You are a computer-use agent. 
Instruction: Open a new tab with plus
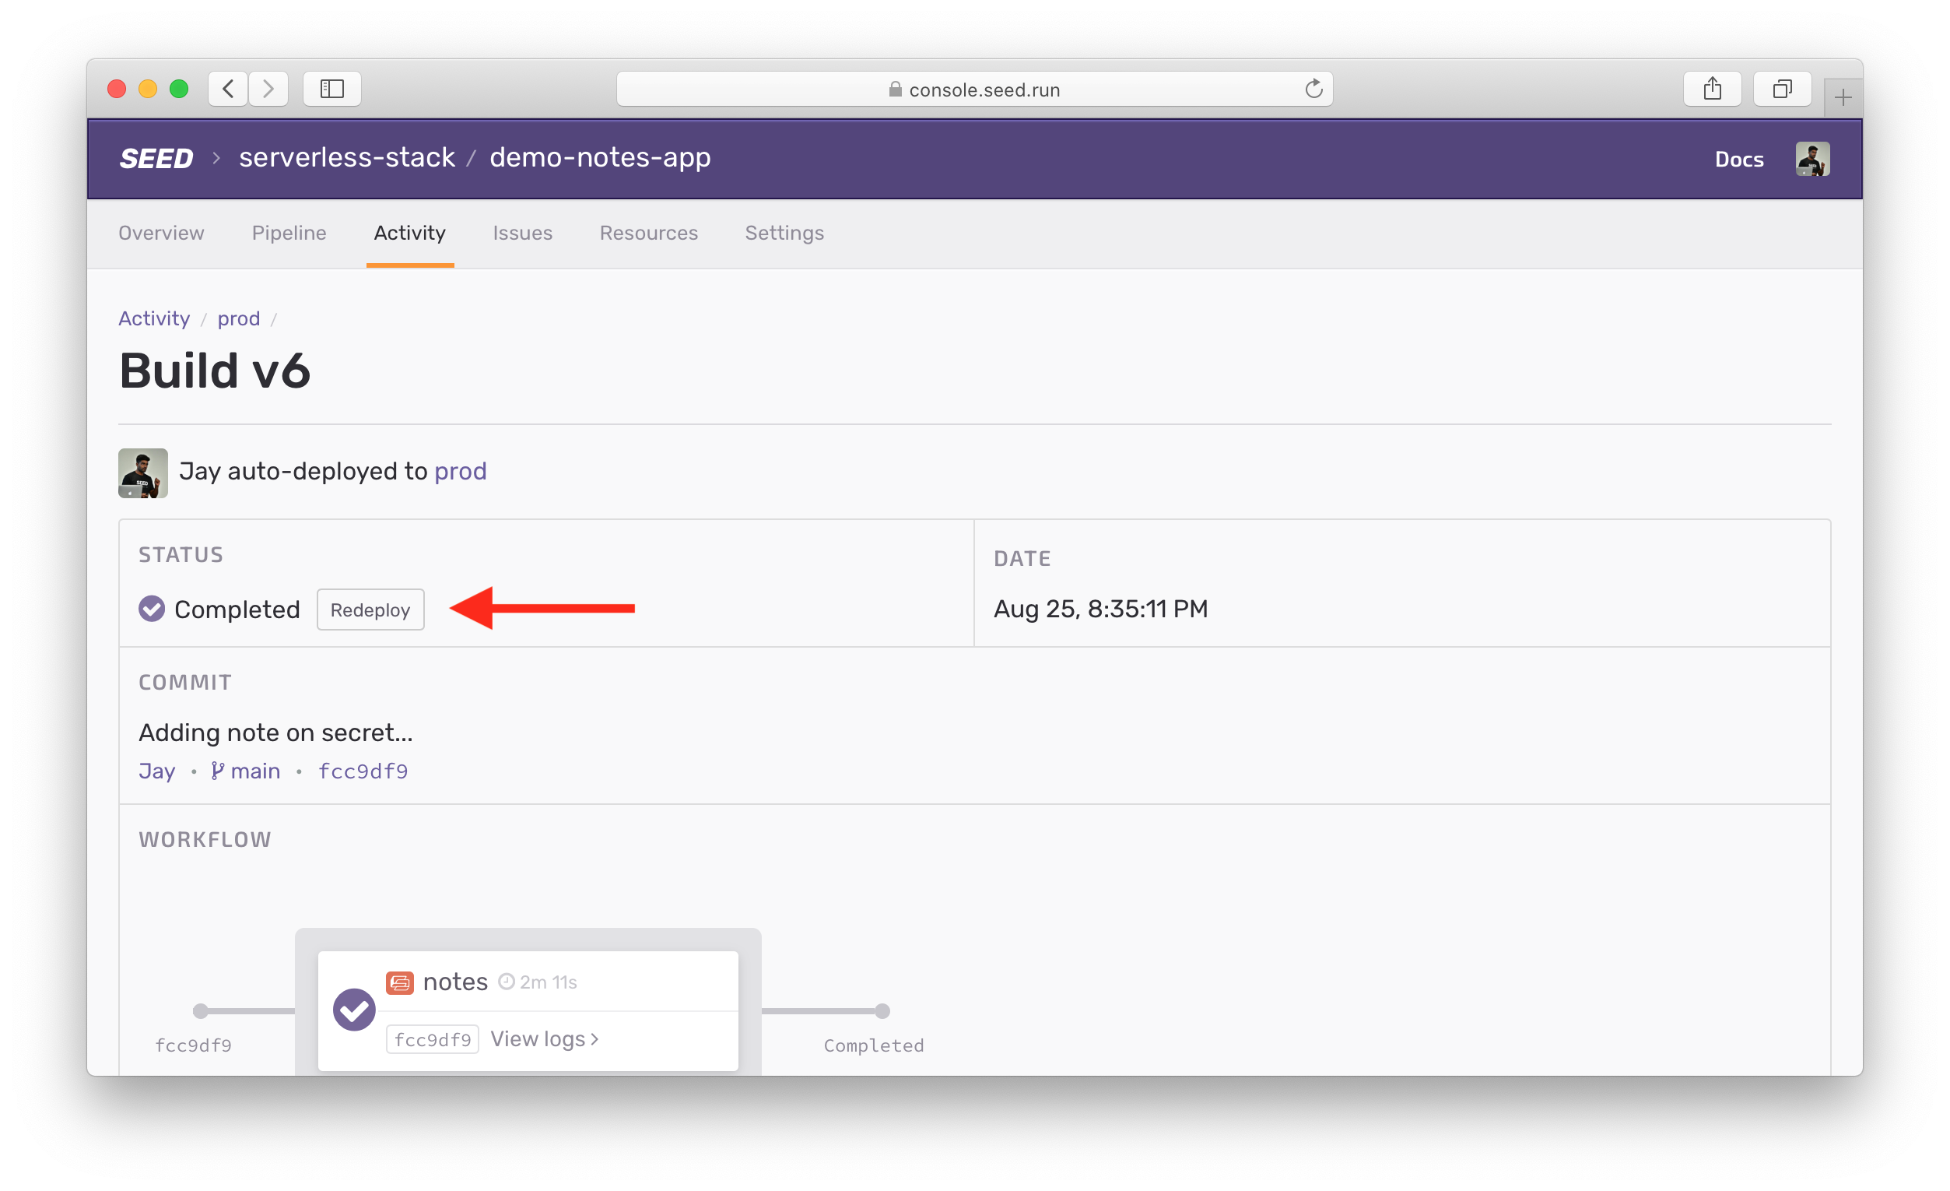click(x=1843, y=98)
